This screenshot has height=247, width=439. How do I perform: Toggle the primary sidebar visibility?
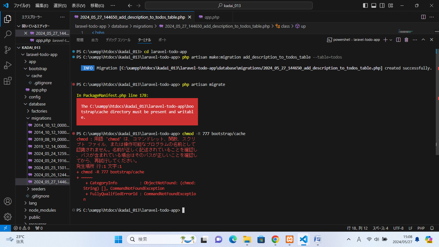pos(365,5)
